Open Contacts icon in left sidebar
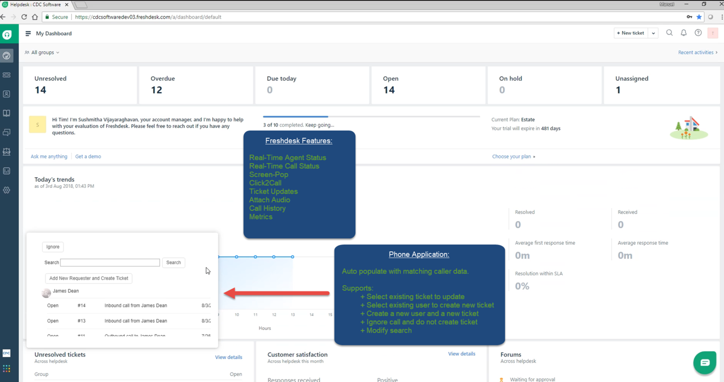 coord(7,94)
